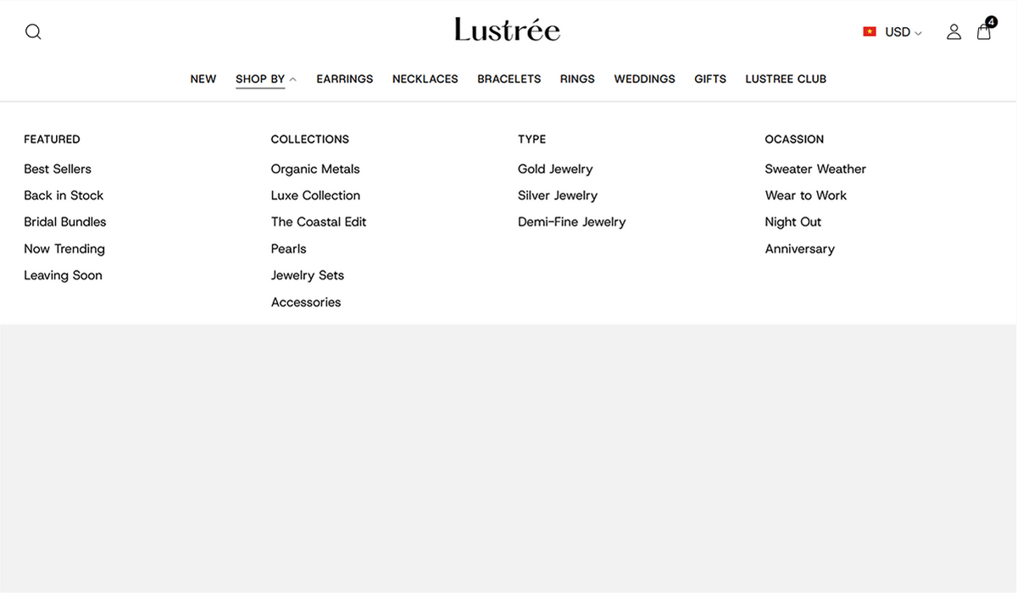Open the user account icon
The width and height of the screenshot is (1017, 593).
click(953, 32)
